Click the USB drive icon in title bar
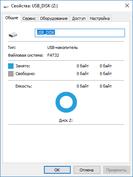The image size is (133, 177). [x=6, y=6]
